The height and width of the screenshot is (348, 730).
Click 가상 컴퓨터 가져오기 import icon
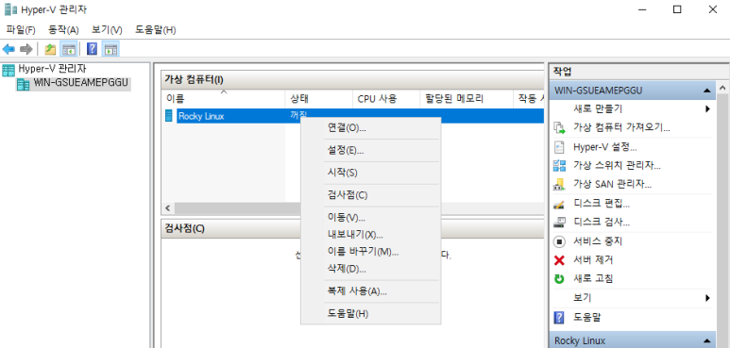559,127
